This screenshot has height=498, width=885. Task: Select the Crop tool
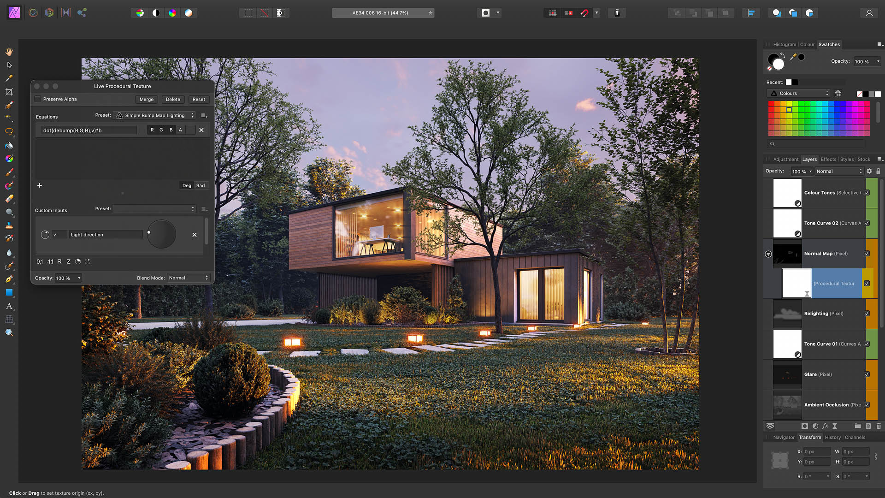[x=9, y=92]
